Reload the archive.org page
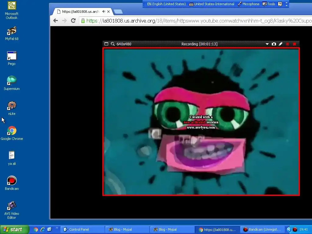Screen dimensions: 312x234 [73, 20]
